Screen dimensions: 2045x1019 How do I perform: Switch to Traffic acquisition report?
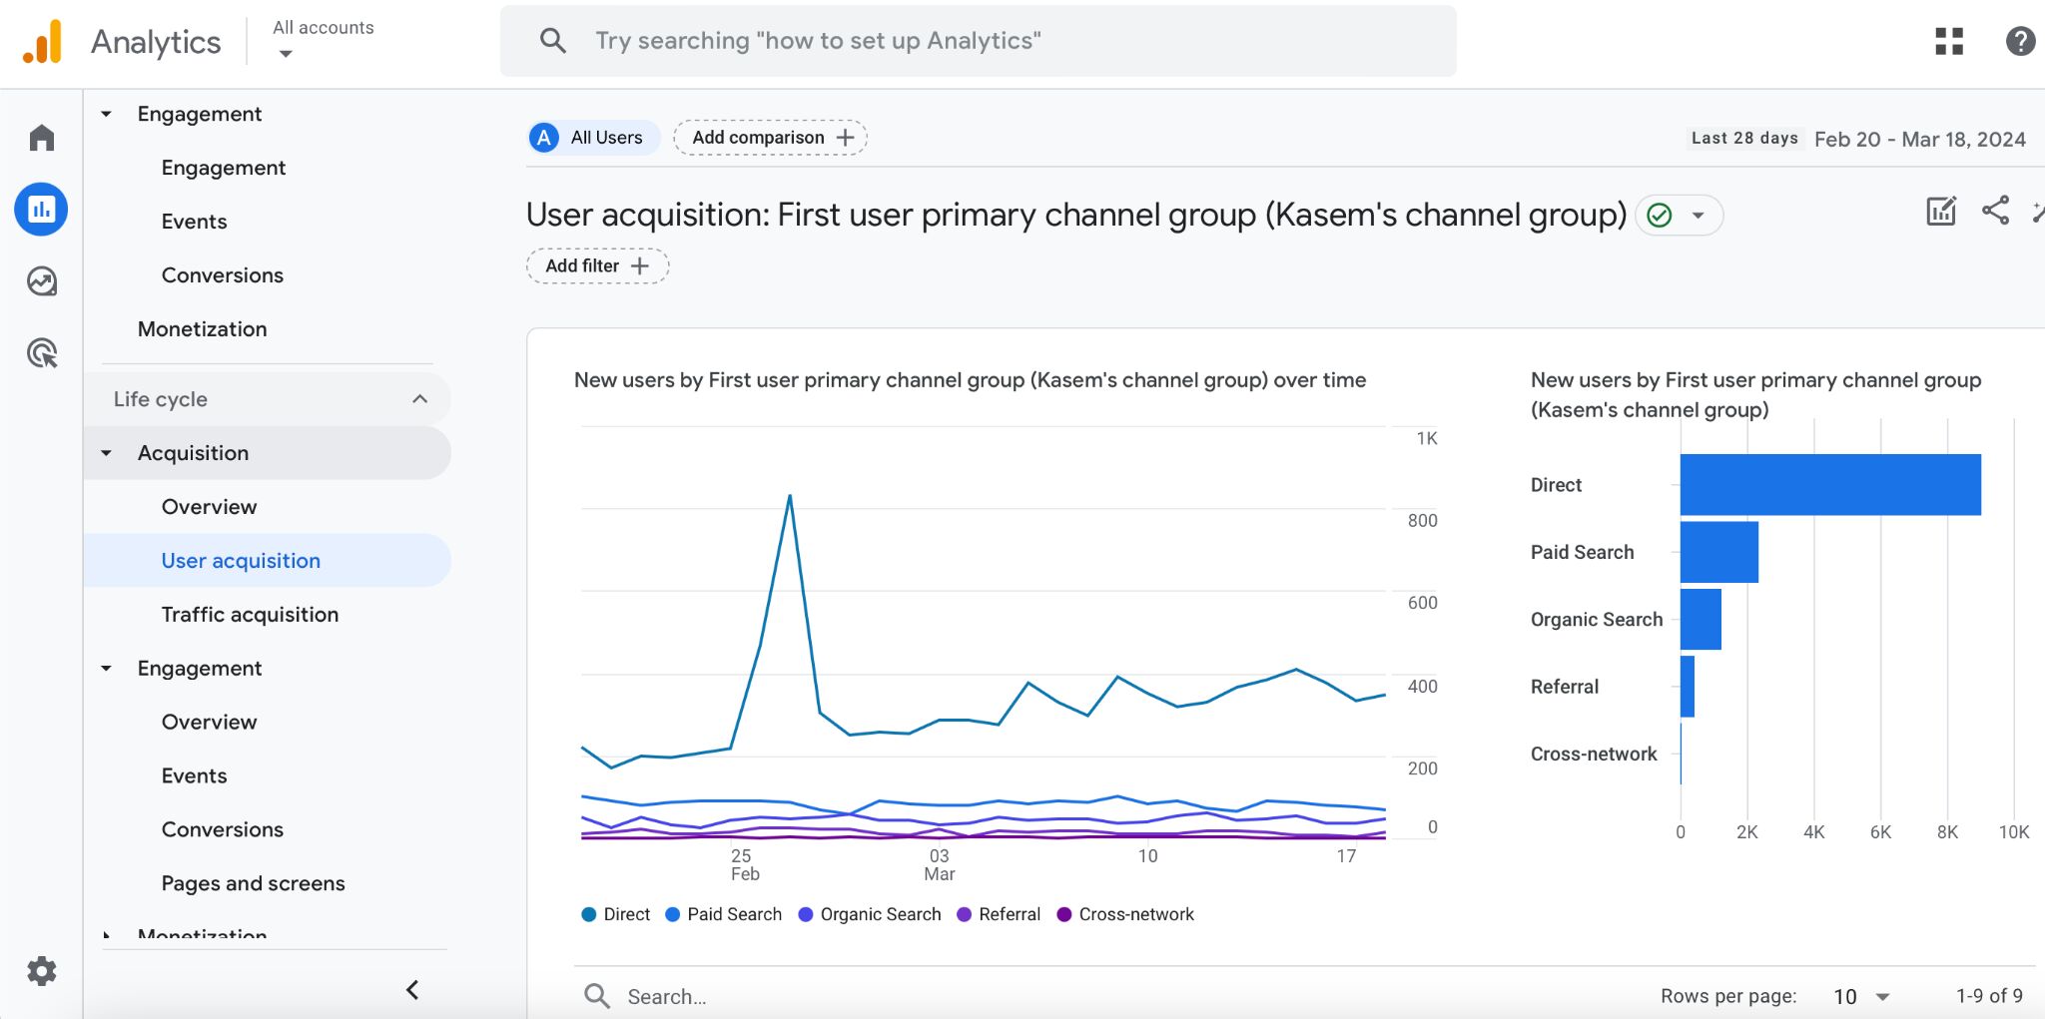(251, 614)
